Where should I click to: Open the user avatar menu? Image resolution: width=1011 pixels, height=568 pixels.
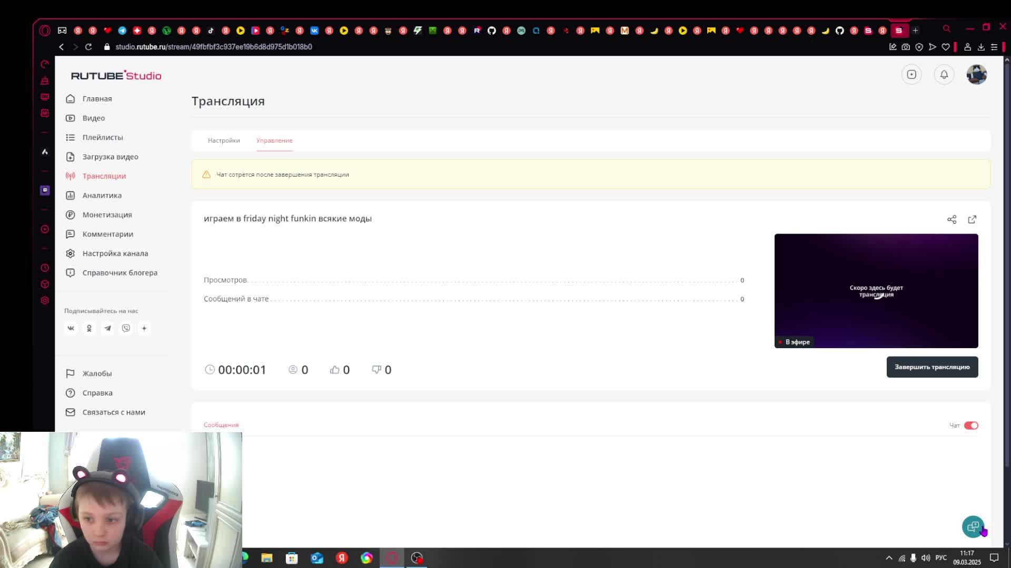[976, 75]
